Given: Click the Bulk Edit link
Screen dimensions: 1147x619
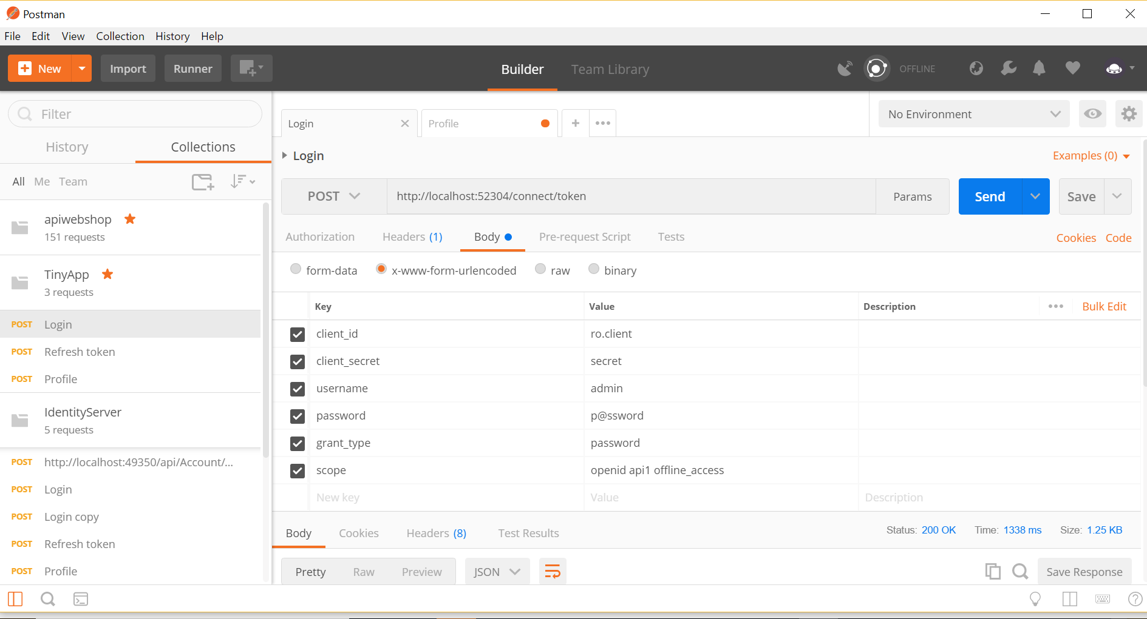Looking at the screenshot, I should (1104, 306).
